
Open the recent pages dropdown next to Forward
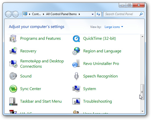click(x=21, y=14)
